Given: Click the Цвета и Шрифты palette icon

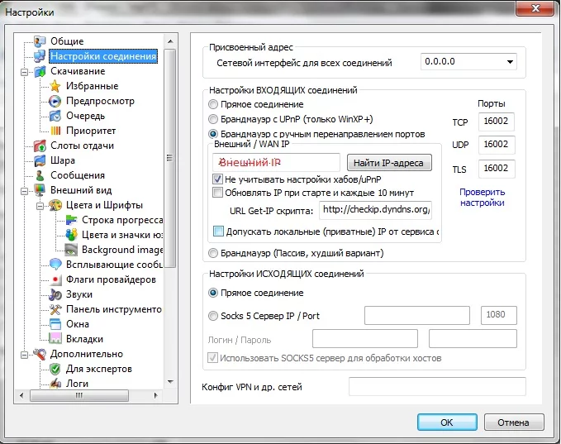Looking at the screenshot, I should [55, 205].
